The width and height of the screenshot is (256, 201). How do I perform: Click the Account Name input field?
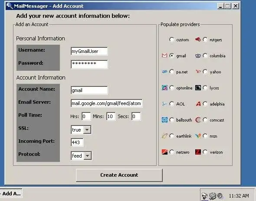point(89,90)
